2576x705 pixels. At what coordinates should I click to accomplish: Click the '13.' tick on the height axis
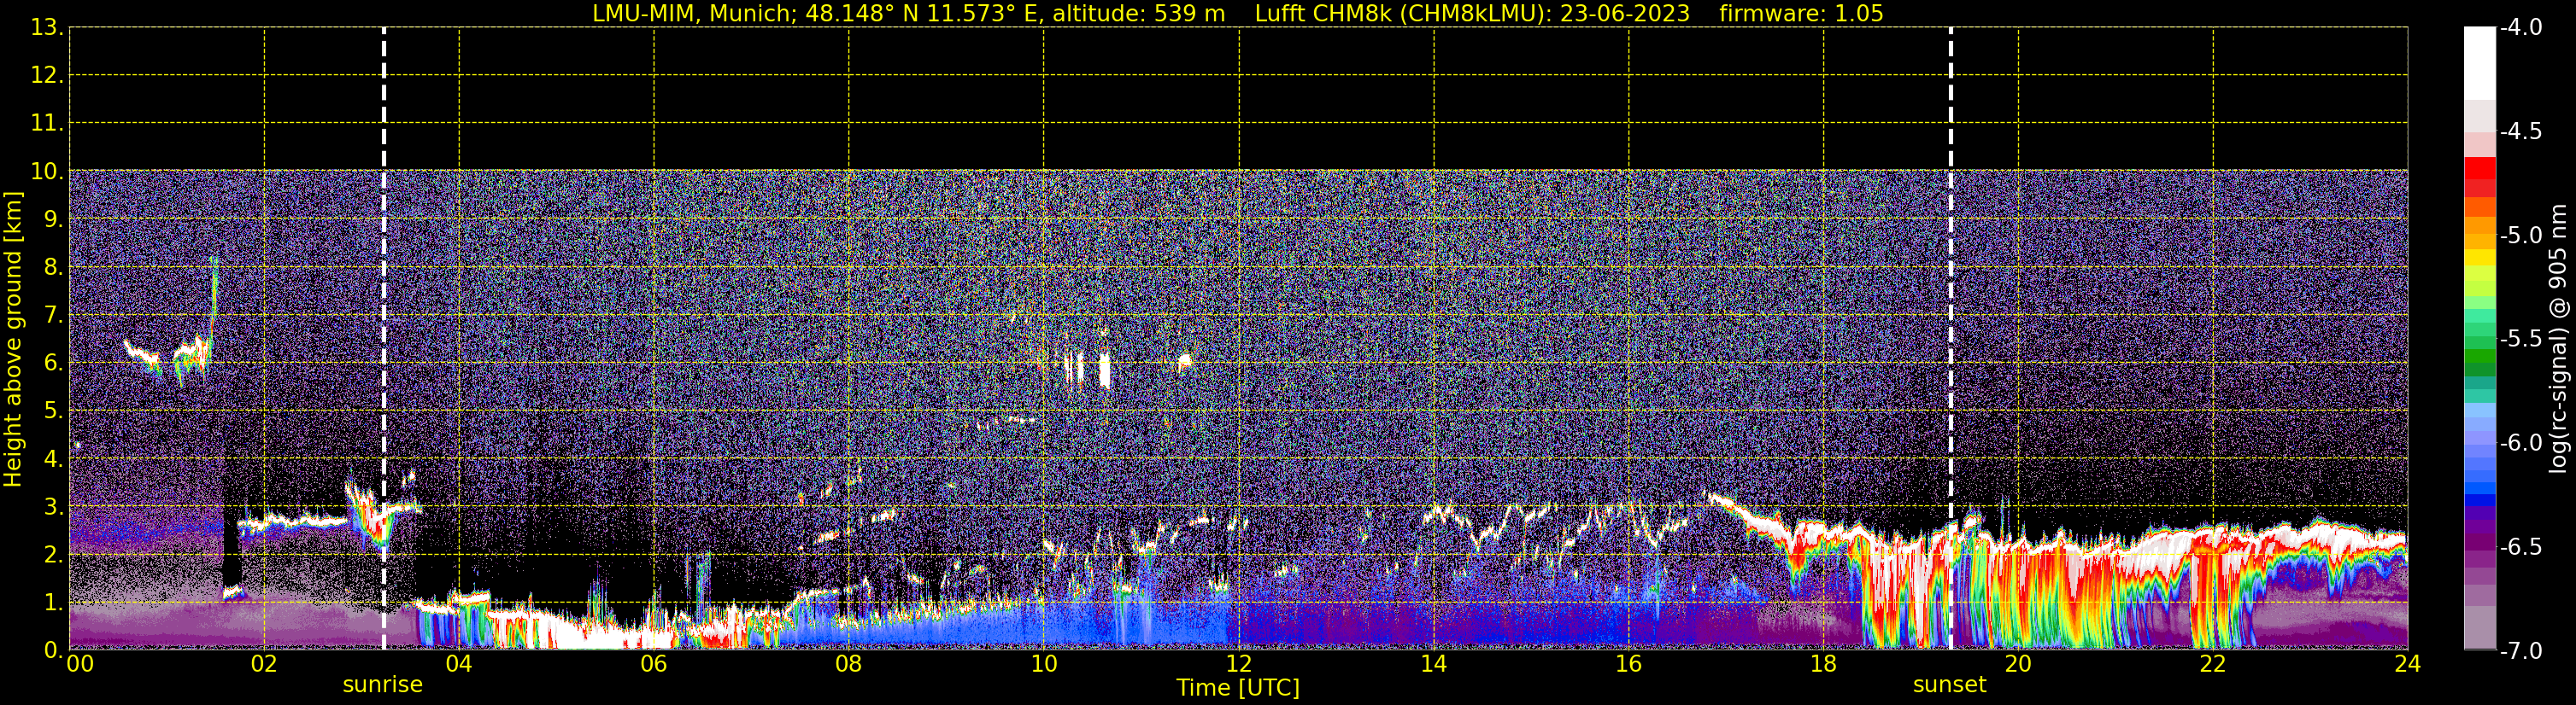47,28
